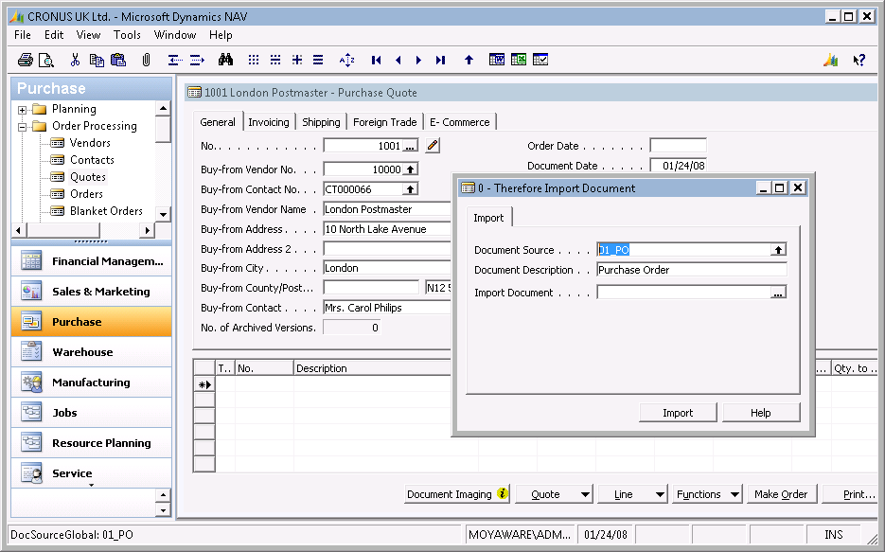This screenshot has height=552, width=885.
Task: Select the Financial Management module
Action: (92, 261)
